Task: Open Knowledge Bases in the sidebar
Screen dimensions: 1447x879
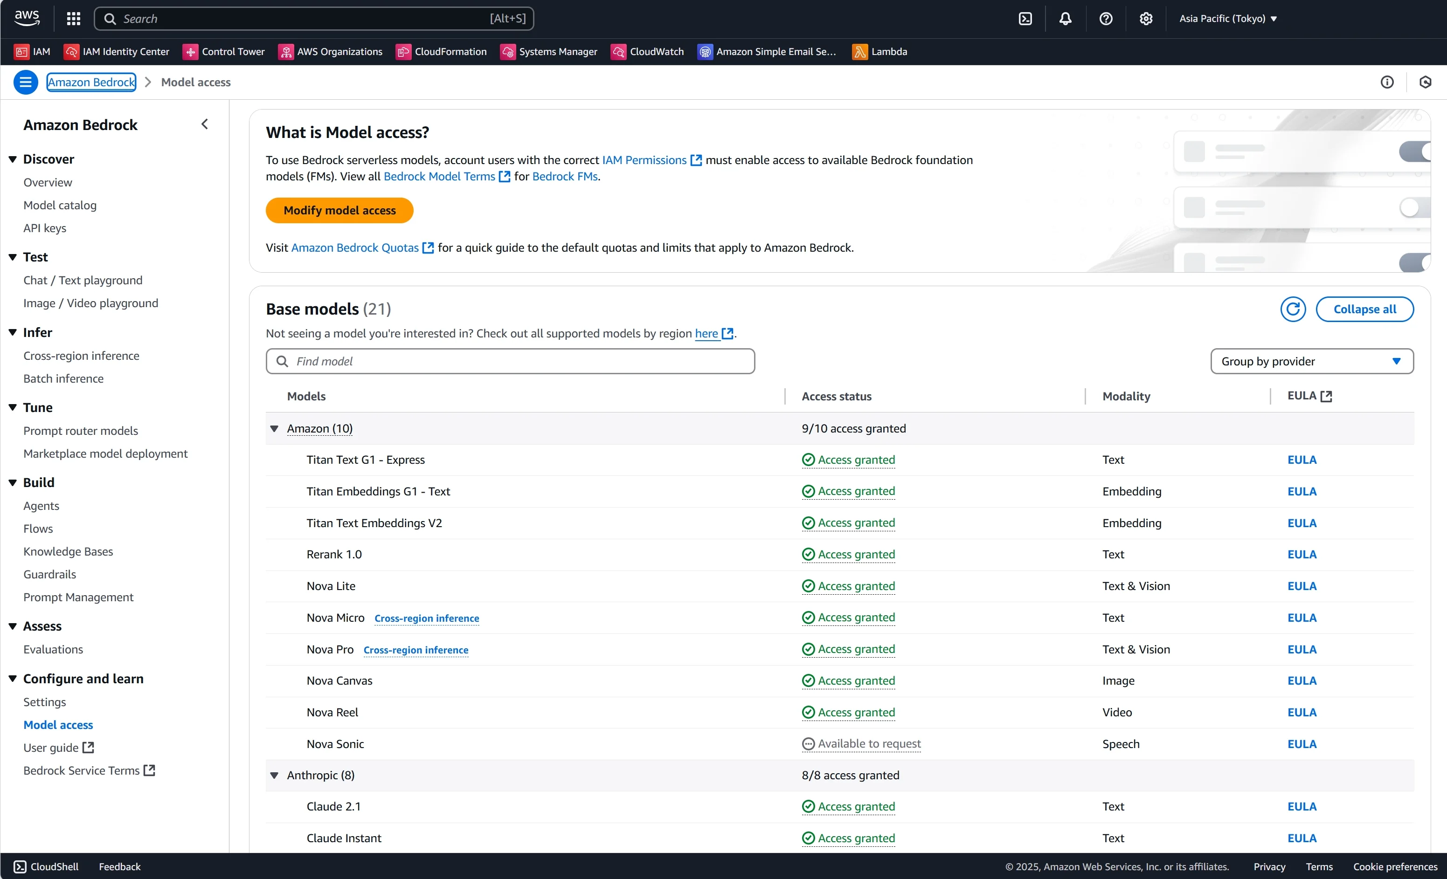Action: point(68,551)
